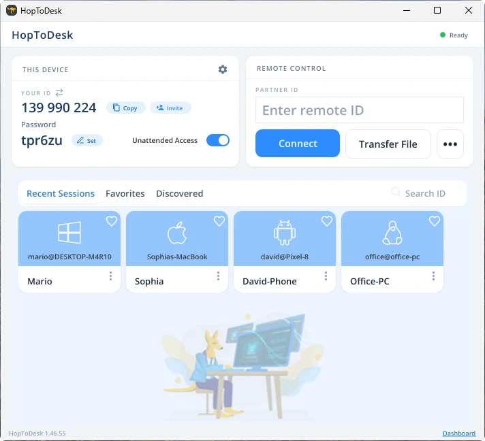Click the Transfer File button
This screenshot has height=441, width=485.
(388, 144)
